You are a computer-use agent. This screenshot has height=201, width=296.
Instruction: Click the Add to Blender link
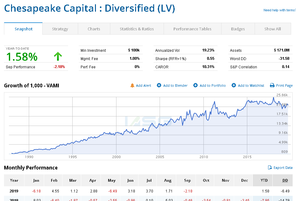tap(175, 85)
